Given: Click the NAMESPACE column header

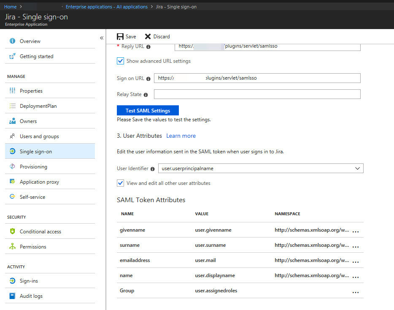Looking at the screenshot, I should [x=287, y=214].
